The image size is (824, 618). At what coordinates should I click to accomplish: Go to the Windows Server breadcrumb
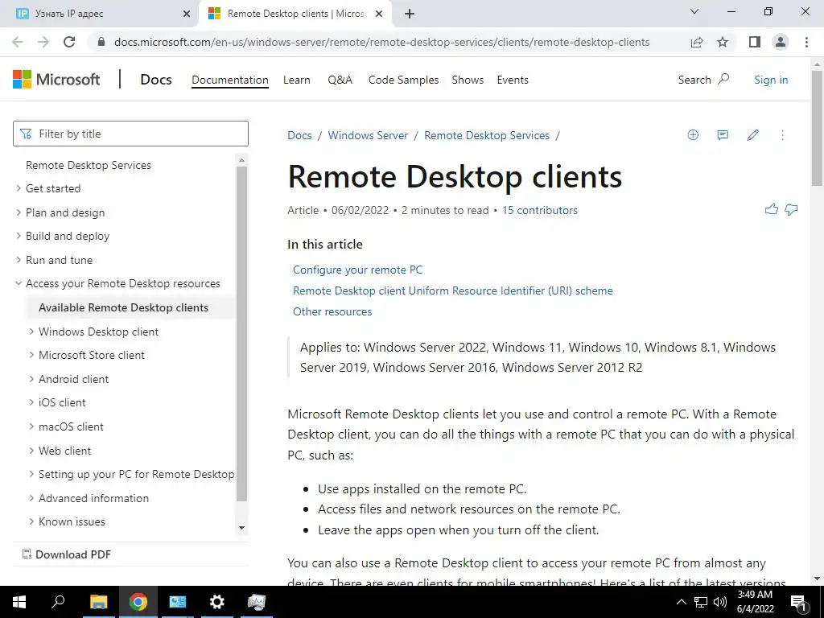pyautogui.click(x=368, y=135)
